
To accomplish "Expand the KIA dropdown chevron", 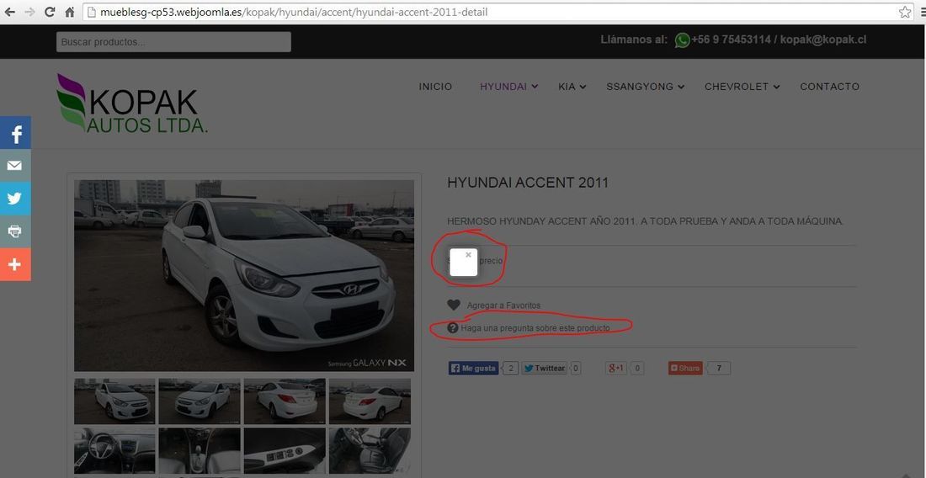I will click(x=583, y=87).
